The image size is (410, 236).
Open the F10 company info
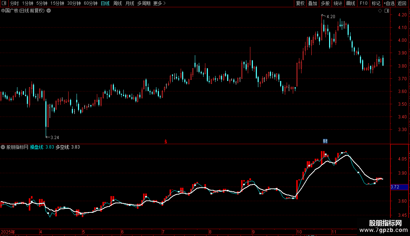[364, 3]
